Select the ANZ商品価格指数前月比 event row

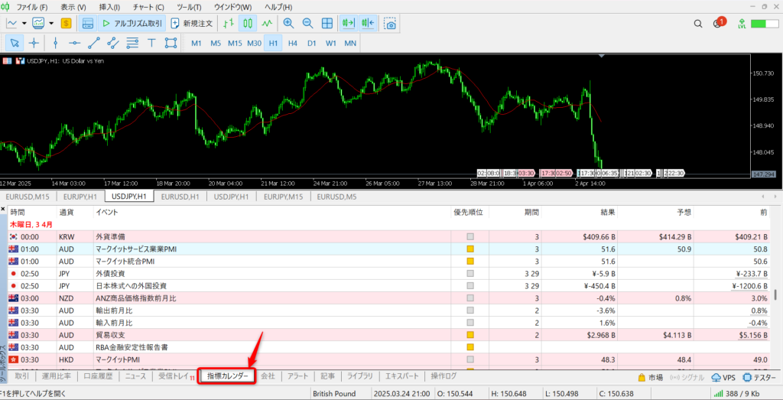click(389, 298)
